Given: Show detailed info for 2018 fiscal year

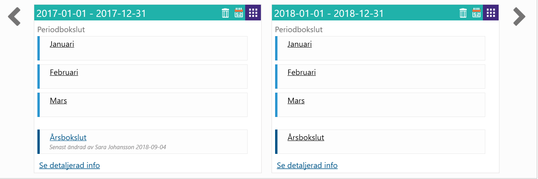Looking at the screenshot, I should [307, 165].
